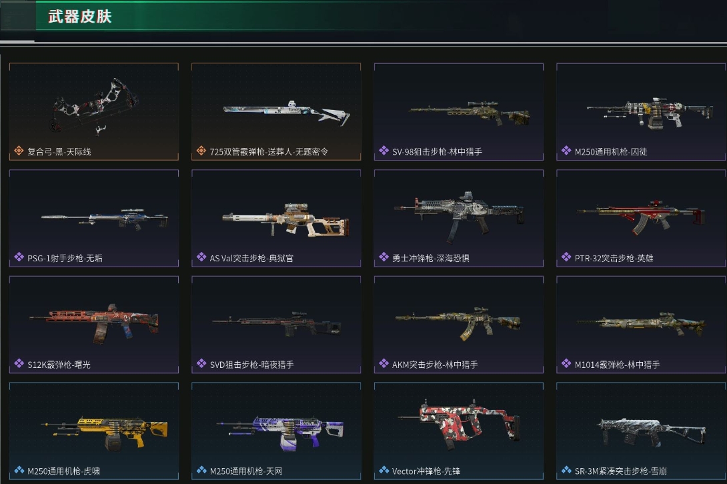The width and height of the screenshot is (727, 484).
Task: Click the purple rarity icon beside AS Val突击步枪-典狱官
Action: pos(201,257)
